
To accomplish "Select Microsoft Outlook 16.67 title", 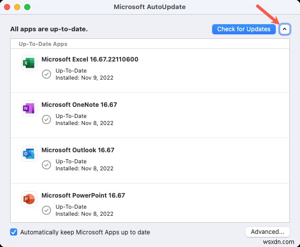I will coord(78,150).
